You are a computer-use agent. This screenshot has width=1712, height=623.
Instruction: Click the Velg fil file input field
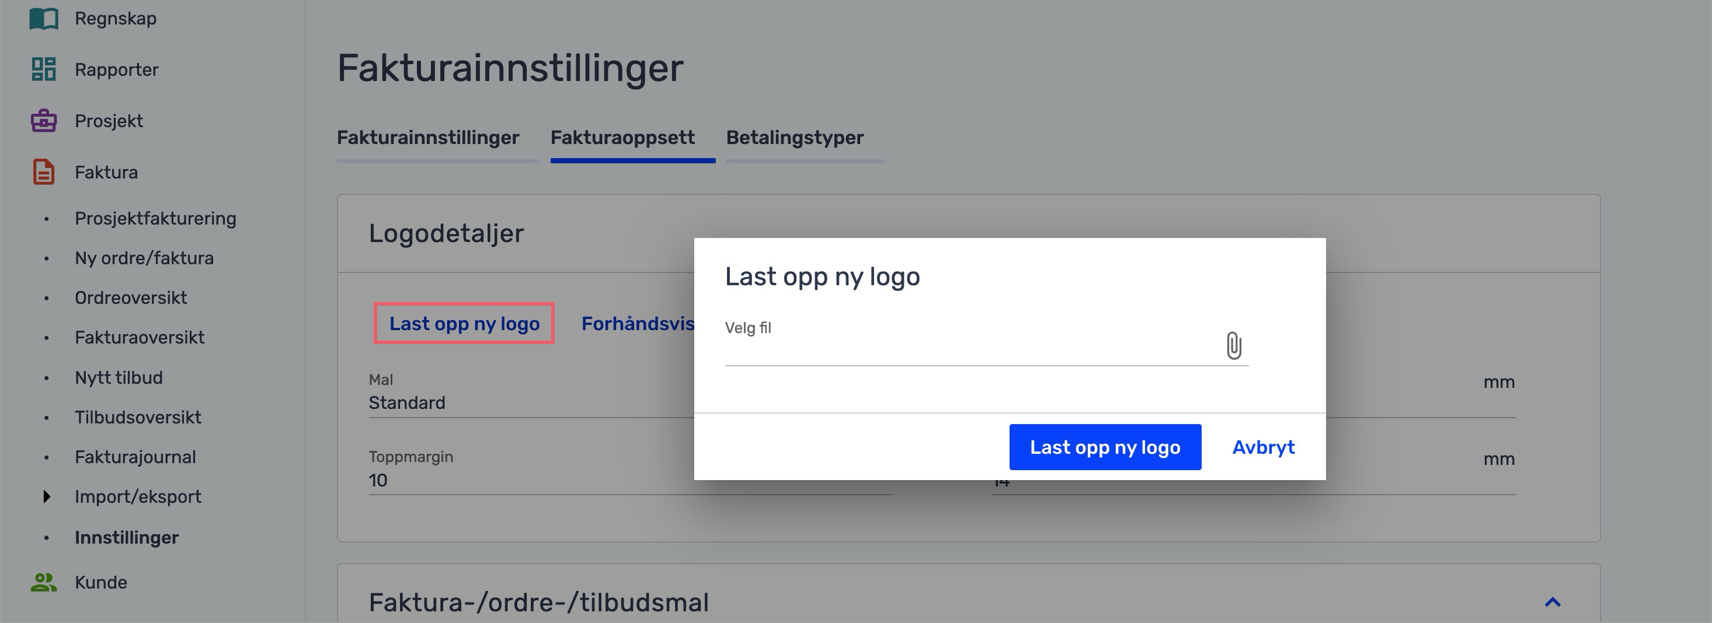(x=970, y=346)
